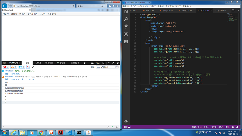Open the Edge document mode dropdown
This screenshot has height=136, width=242.
(95, 63)
